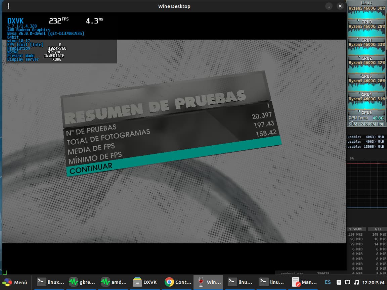Click the Wine taskbar entry with wineglass icon
Image resolution: width=387 pixels, height=290 pixels.
[208, 282]
